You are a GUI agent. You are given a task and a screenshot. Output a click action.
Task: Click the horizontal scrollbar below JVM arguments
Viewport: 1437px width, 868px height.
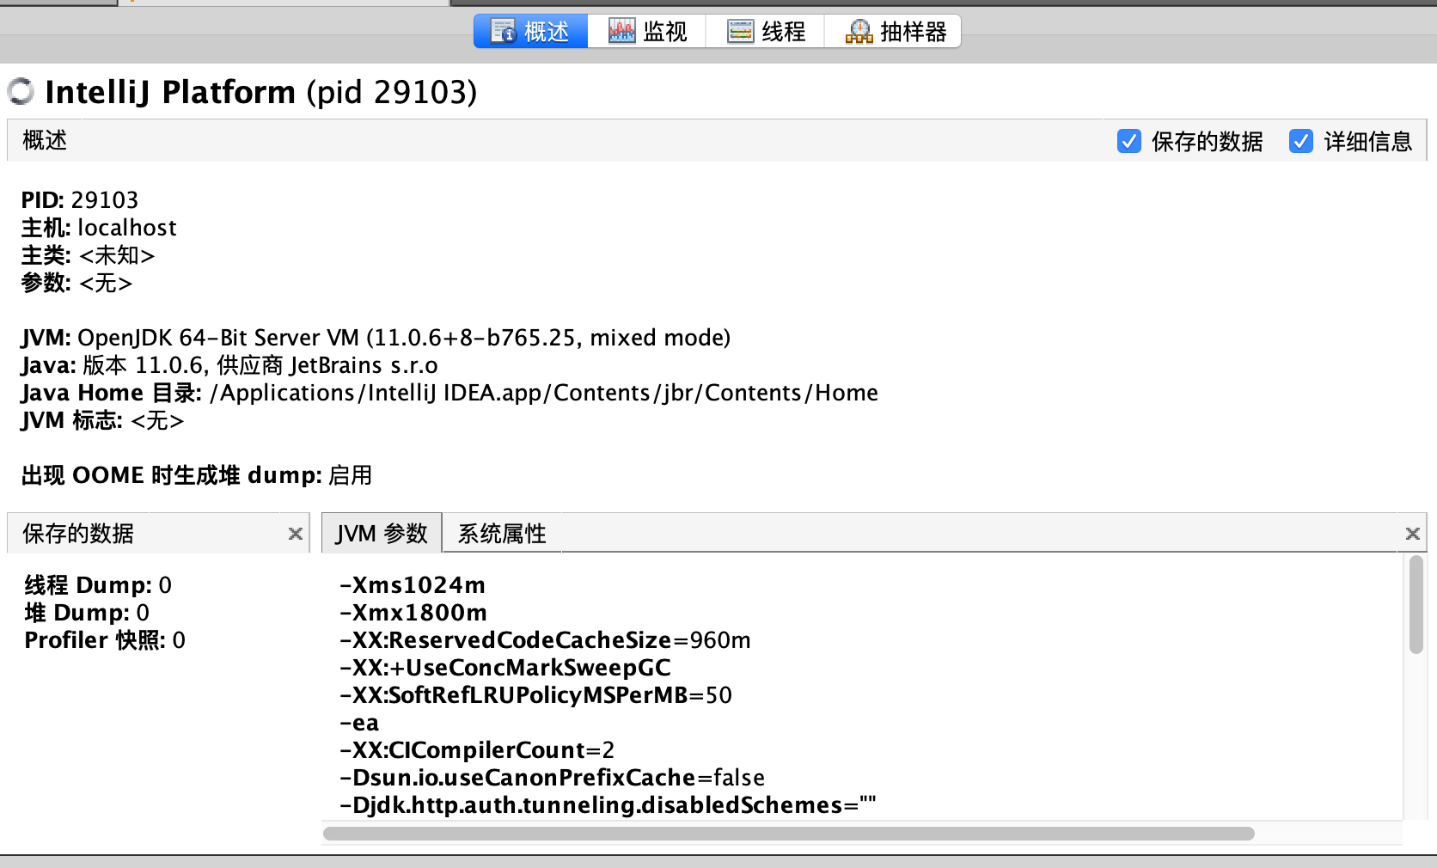pyautogui.click(x=788, y=834)
